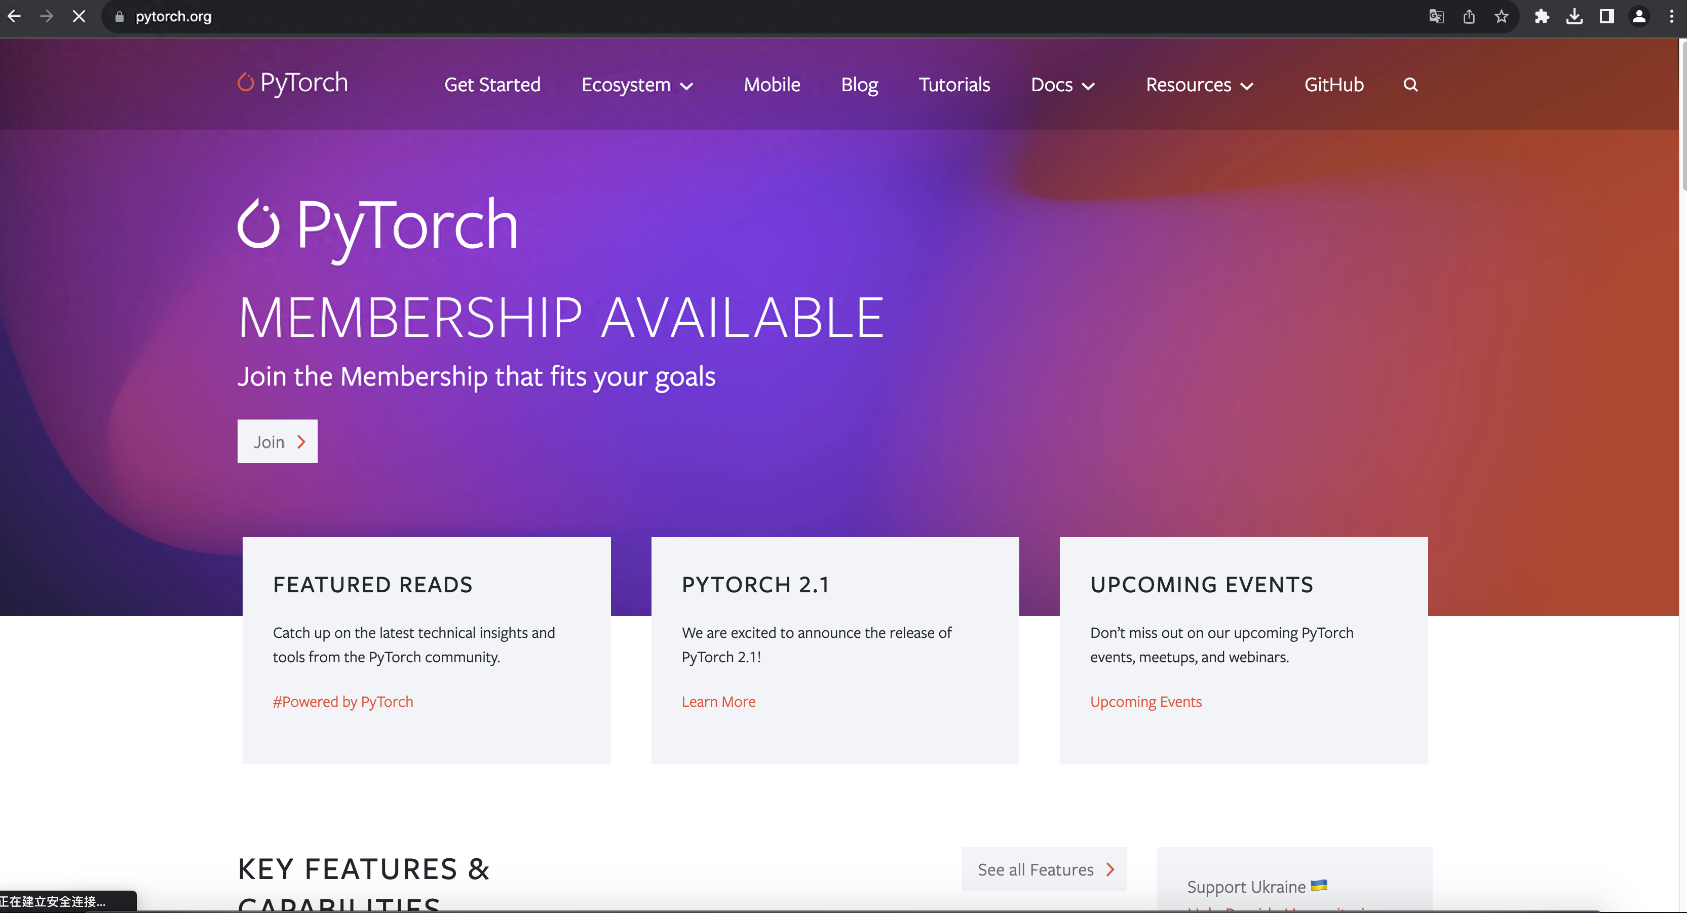The width and height of the screenshot is (1687, 913).
Task: Expand the Docs dropdown menu
Action: coord(1063,85)
